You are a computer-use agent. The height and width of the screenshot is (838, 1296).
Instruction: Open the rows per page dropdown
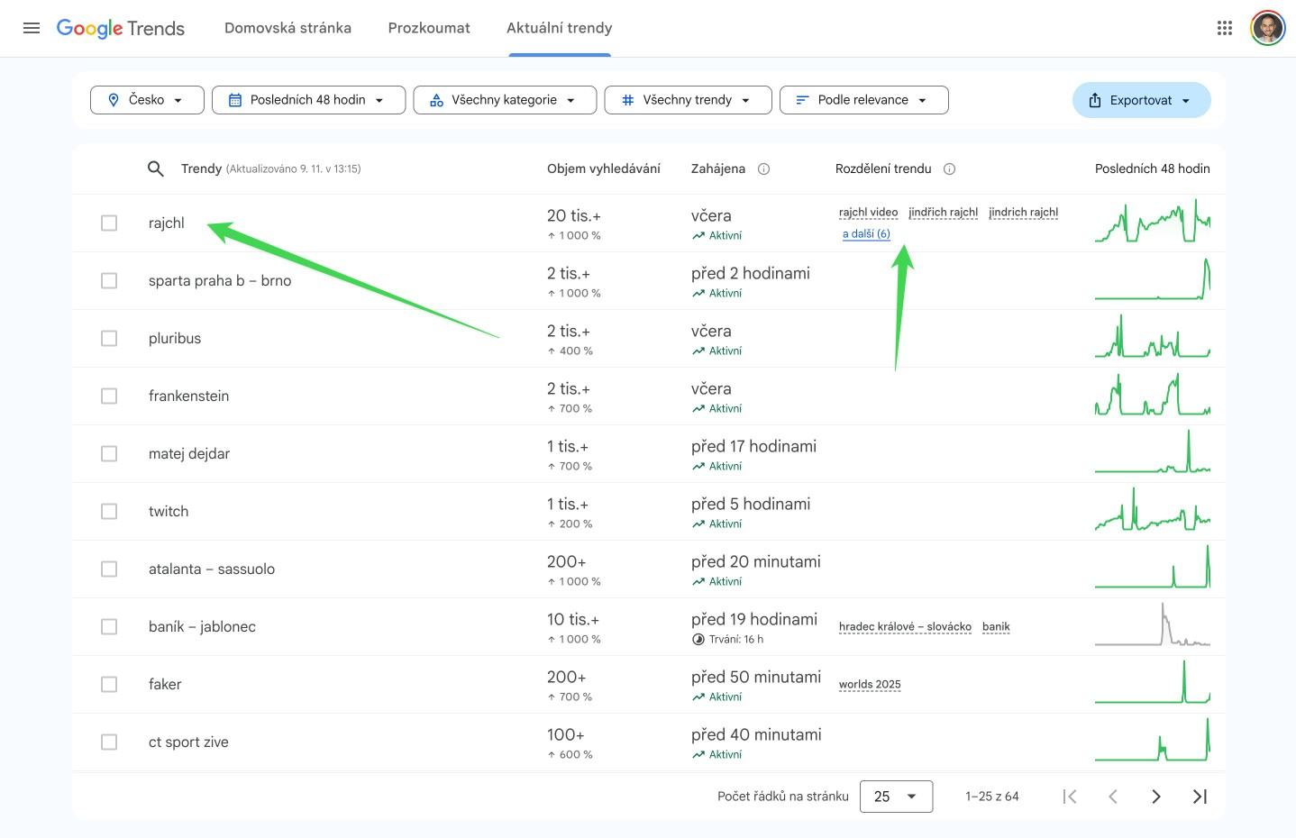pos(896,796)
